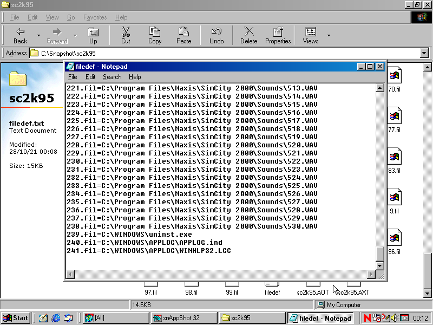Open Notepad Edit menu
Viewport: 433px width, 325px height.
pyautogui.click(x=90, y=77)
